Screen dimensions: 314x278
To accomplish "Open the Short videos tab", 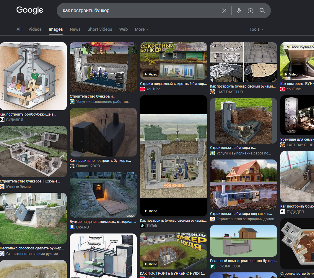I will click(x=100, y=29).
